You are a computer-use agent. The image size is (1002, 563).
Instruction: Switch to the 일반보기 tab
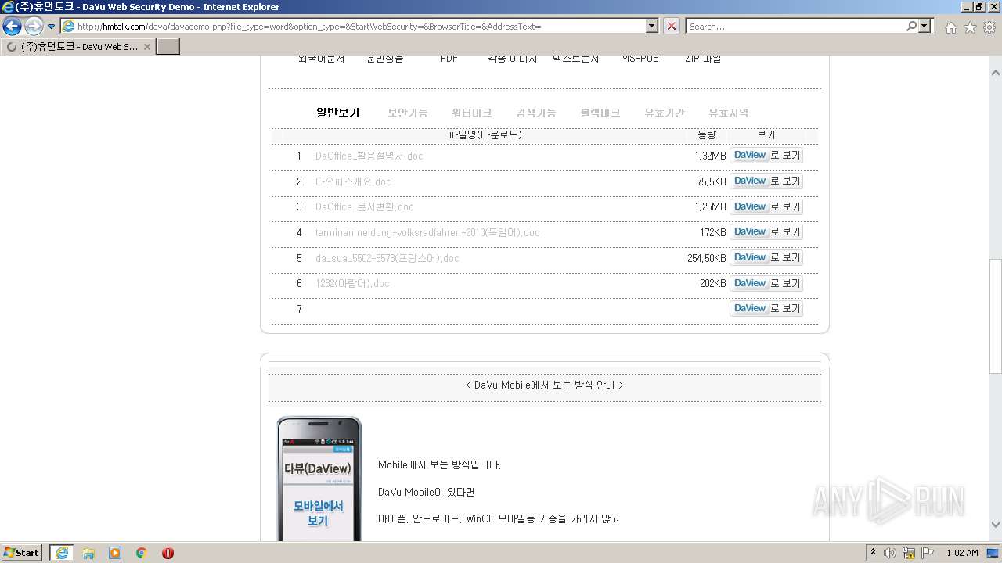point(338,113)
